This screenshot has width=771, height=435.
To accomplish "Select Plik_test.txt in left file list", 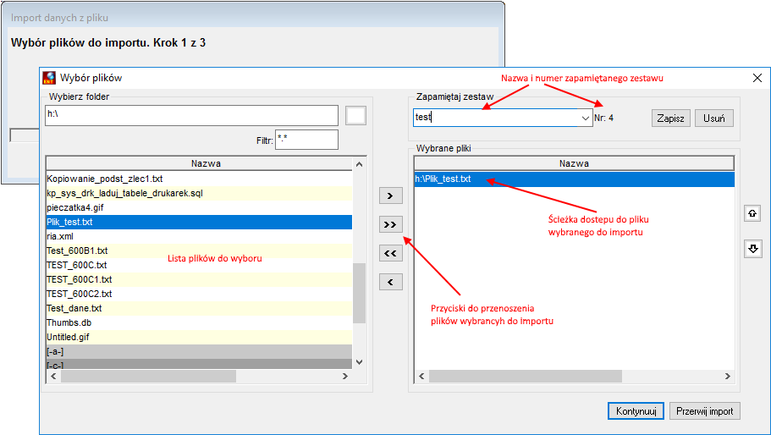I will coord(199,223).
